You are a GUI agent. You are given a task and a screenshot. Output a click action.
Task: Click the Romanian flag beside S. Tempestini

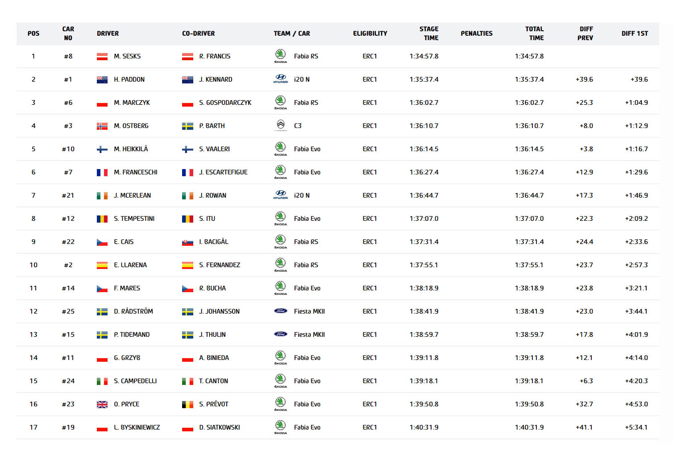[102, 219]
